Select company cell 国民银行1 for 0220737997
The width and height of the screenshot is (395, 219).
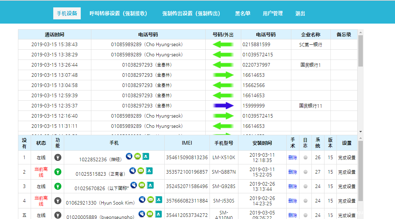pyautogui.click(x=311, y=65)
